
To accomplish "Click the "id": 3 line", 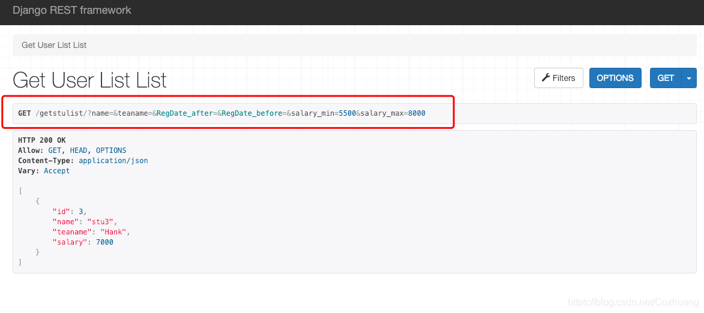I will click(x=70, y=211).
